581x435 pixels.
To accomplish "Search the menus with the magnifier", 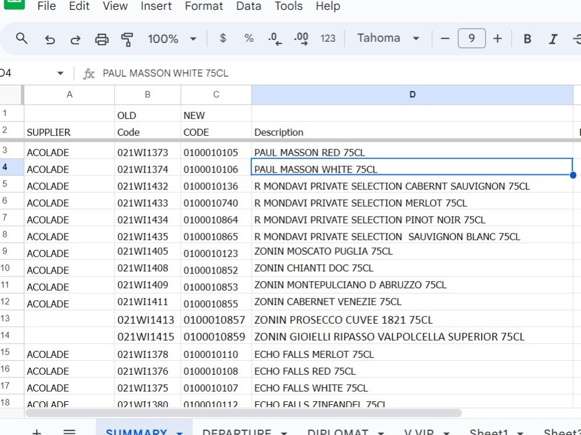I will pyautogui.click(x=23, y=38).
